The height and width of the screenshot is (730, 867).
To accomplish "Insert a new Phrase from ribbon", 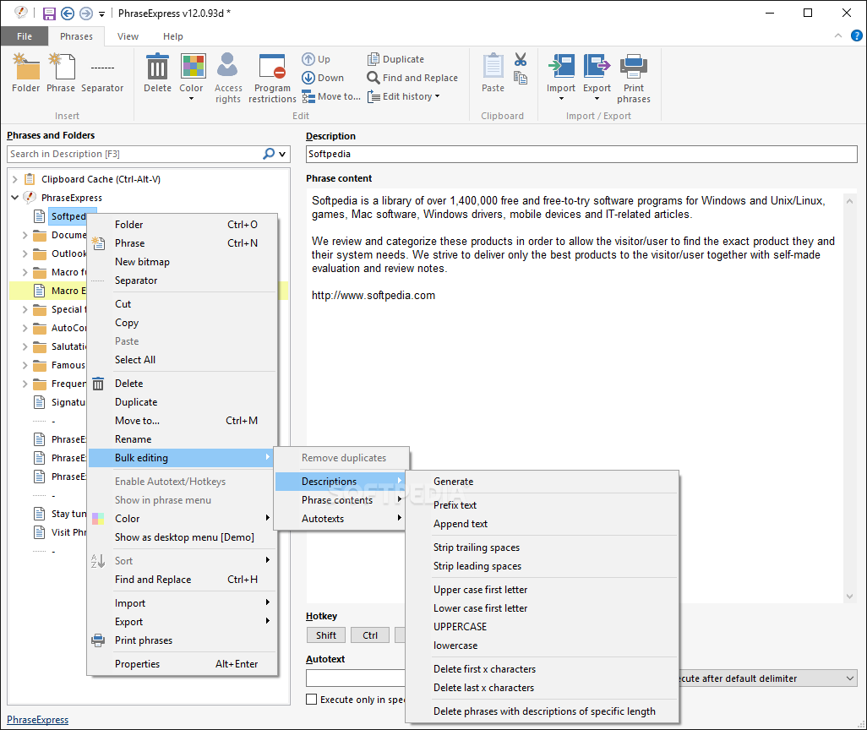I will pos(61,73).
